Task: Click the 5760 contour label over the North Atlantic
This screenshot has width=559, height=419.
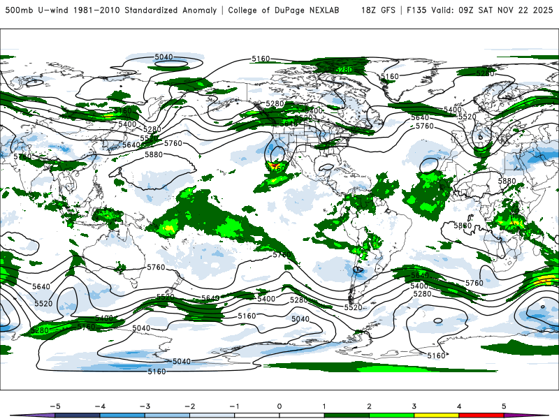Action: (425, 126)
